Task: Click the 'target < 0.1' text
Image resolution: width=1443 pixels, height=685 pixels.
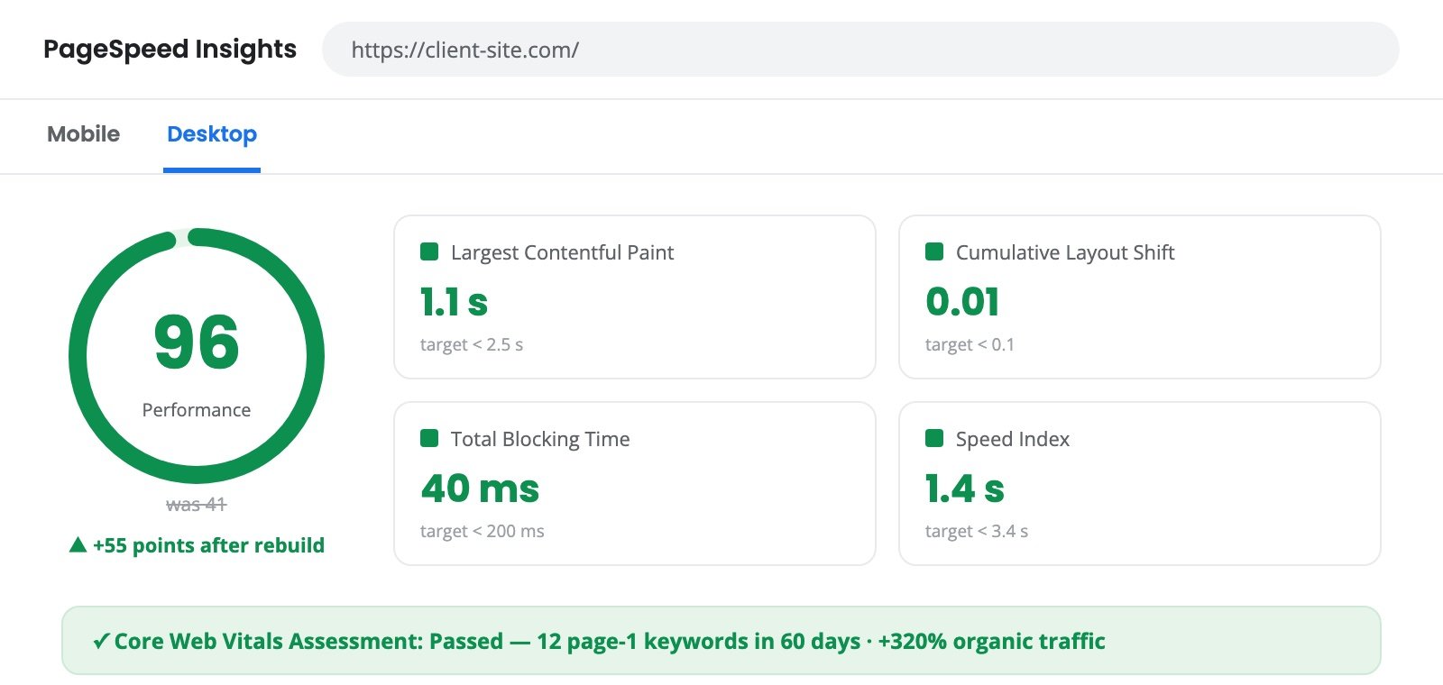Action: pos(970,344)
